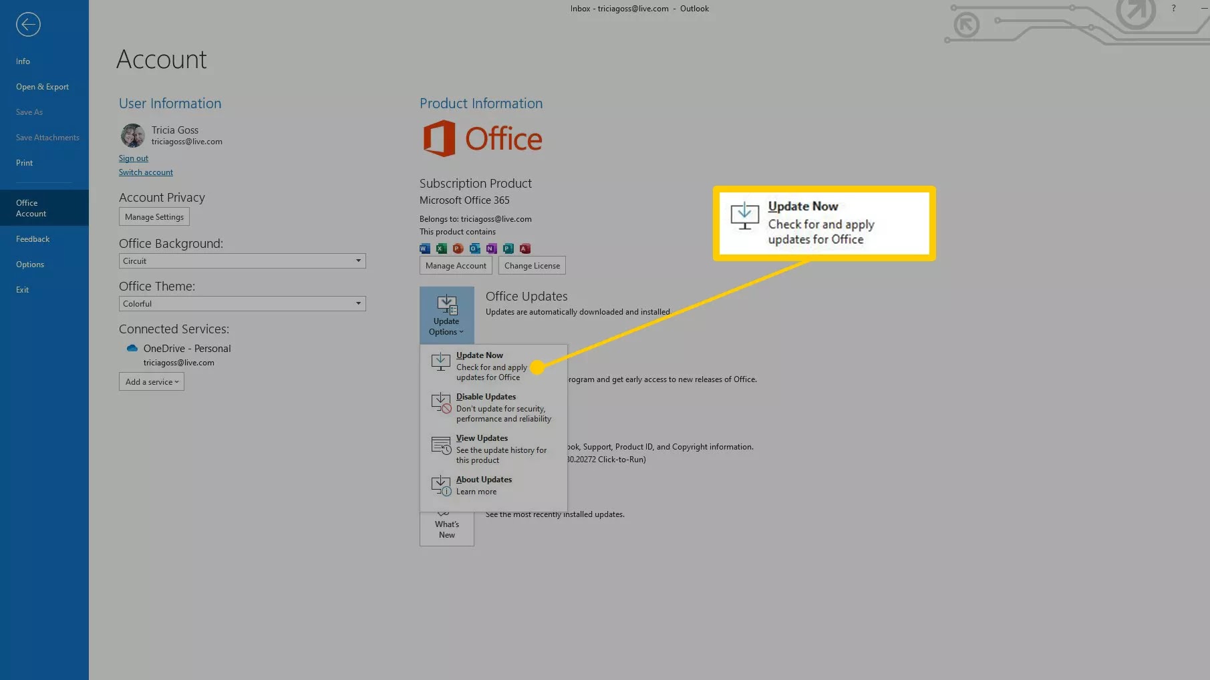Click the Outlook app icon under product contains
The width and height of the screenshot is (1210, 680).
point(475,248)
